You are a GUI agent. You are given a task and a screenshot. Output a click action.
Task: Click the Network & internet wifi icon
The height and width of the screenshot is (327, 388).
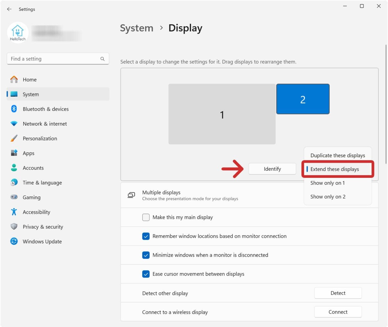click(14, 124)
